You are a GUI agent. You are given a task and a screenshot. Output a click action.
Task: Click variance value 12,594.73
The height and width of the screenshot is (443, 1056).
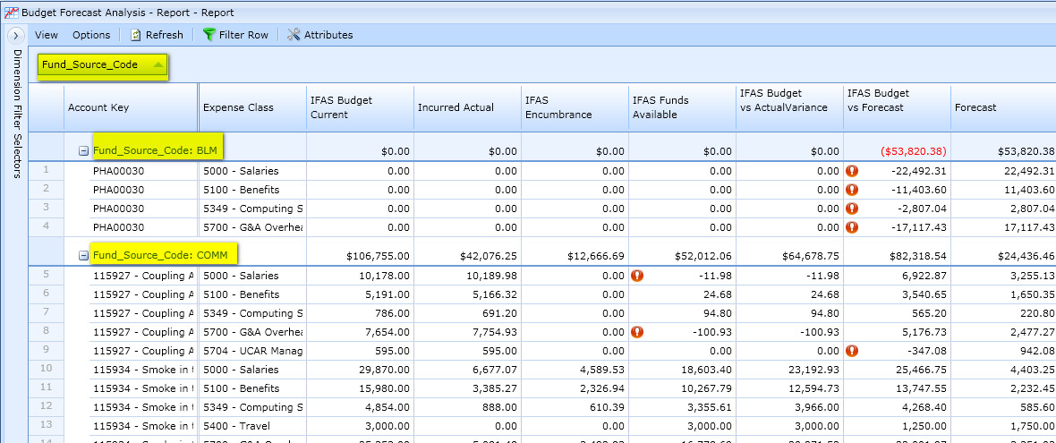tap(815, 388)
